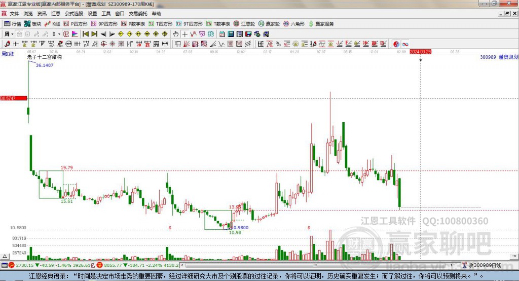Toggle the 周K线 period label

7,53
